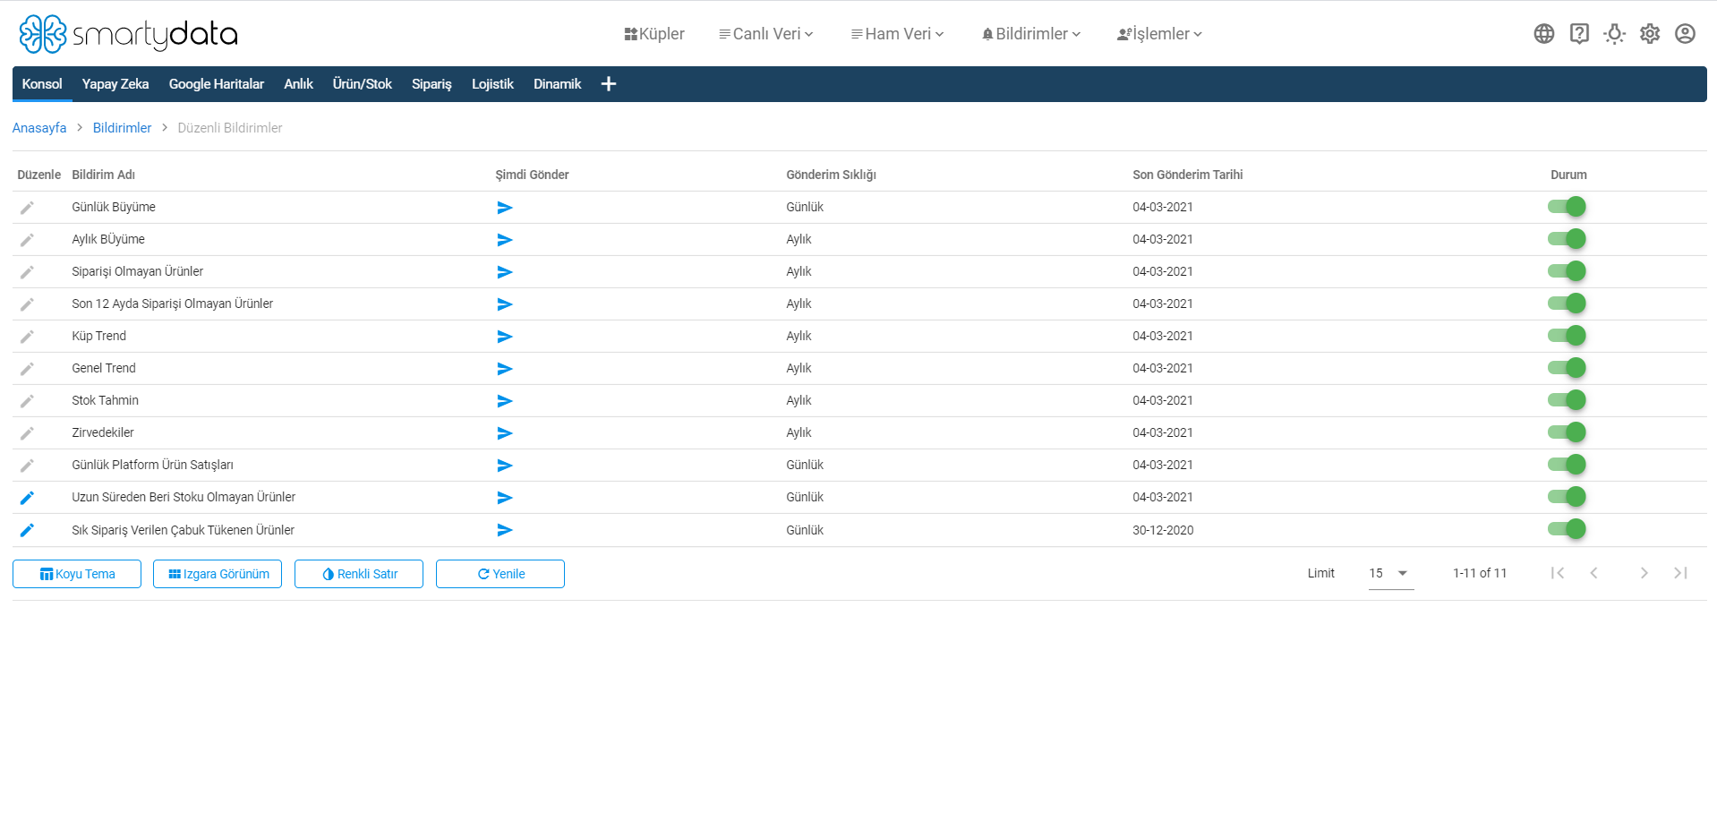Click the Yenile refresh button
1717x821 pixels.
point(500,574)
